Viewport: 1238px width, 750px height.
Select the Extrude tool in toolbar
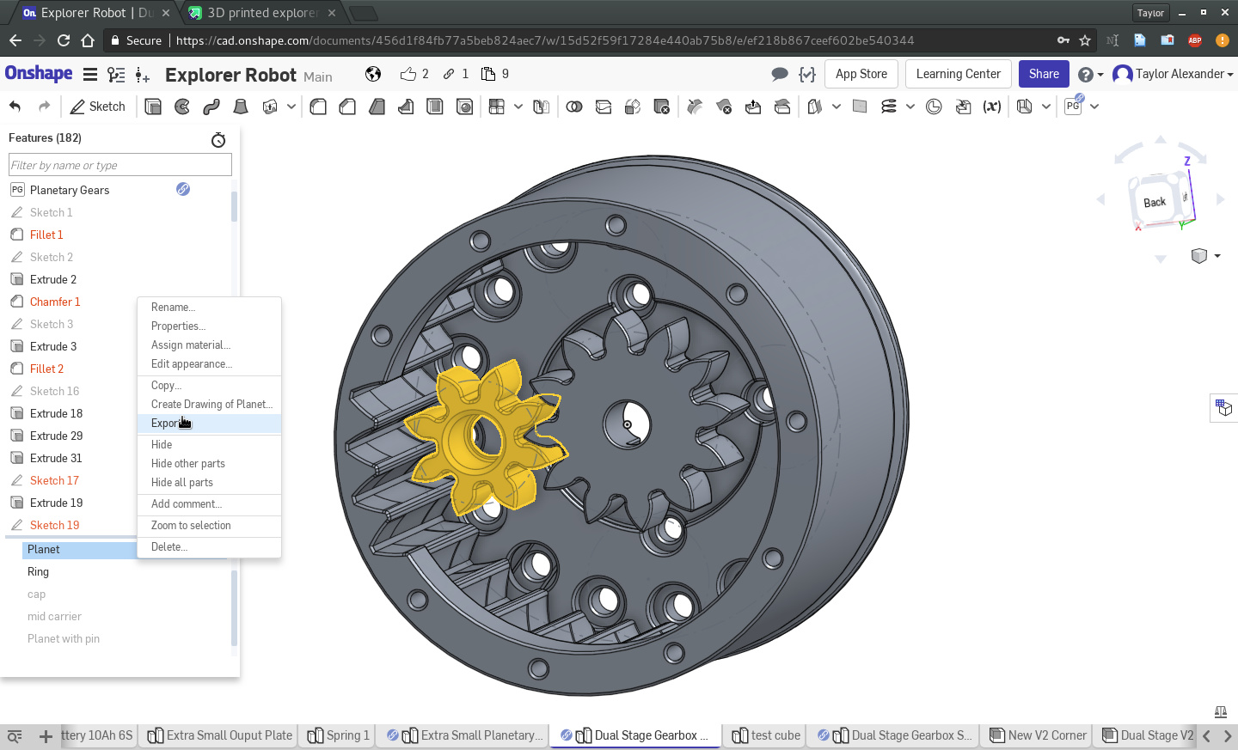pyautogui.click(x=153, y=107)
